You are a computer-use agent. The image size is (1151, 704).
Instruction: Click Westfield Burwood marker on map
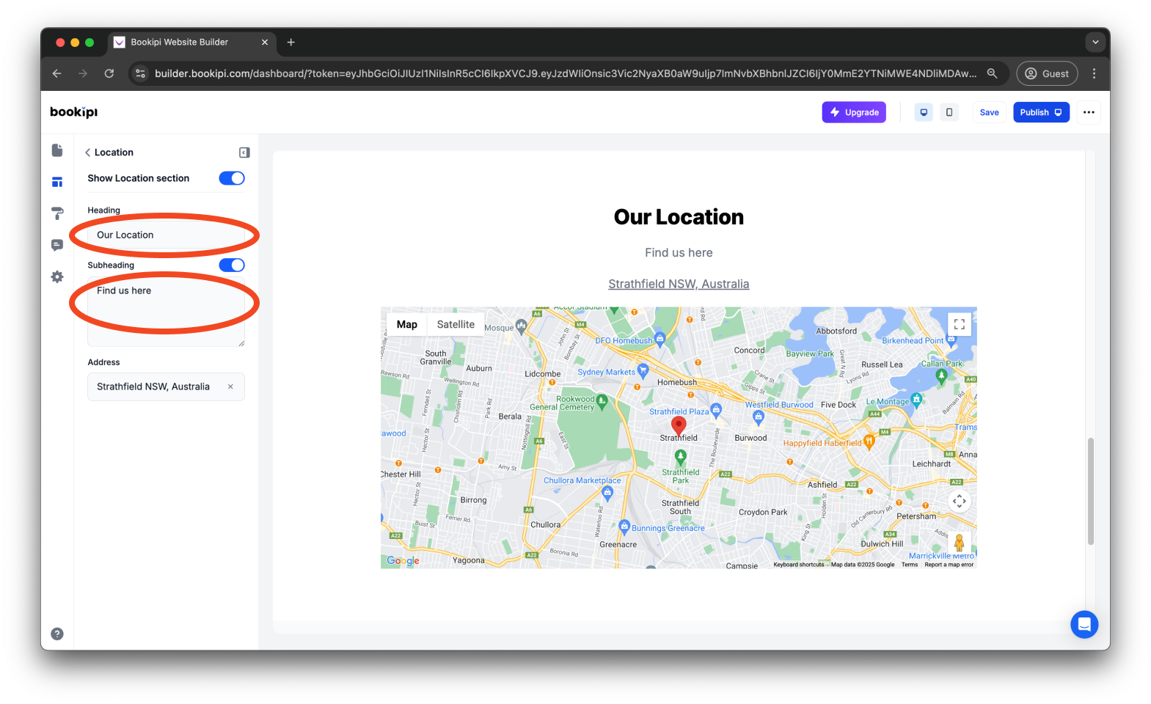(x=759, y=417)
